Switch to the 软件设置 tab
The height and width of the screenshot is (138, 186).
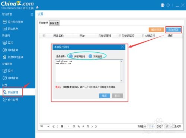(54, 23)
